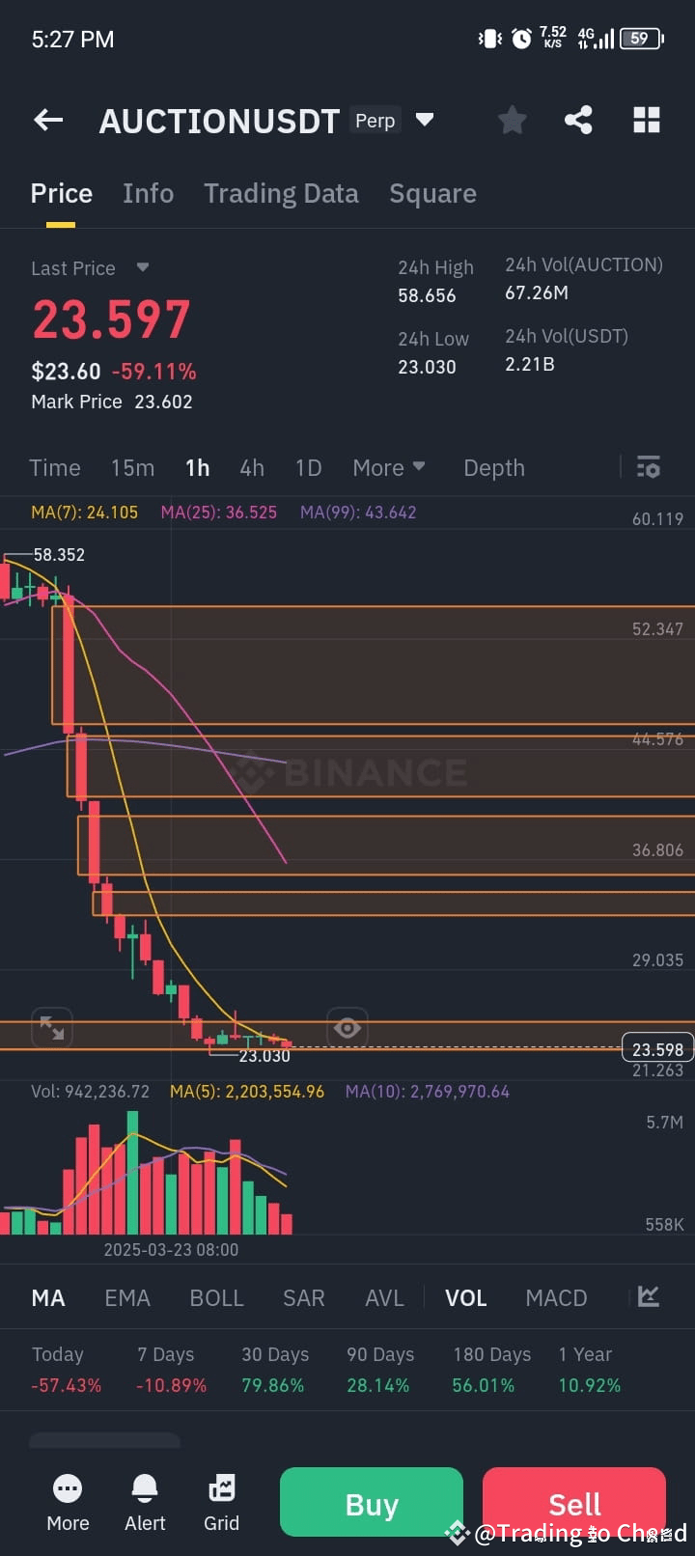Tap the 30 Days 79.86% performance
This screenshot has height=1556, width=695.
click(x=275, y=1370)
